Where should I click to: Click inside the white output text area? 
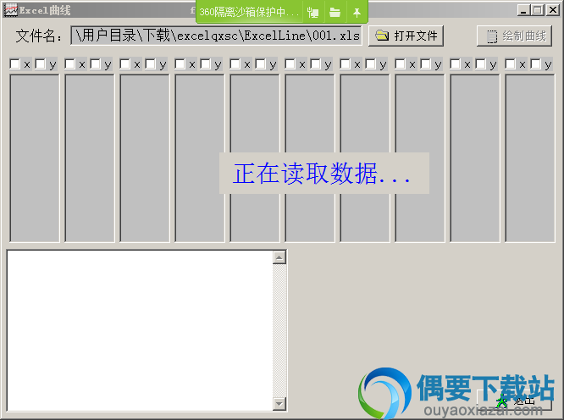140,330
